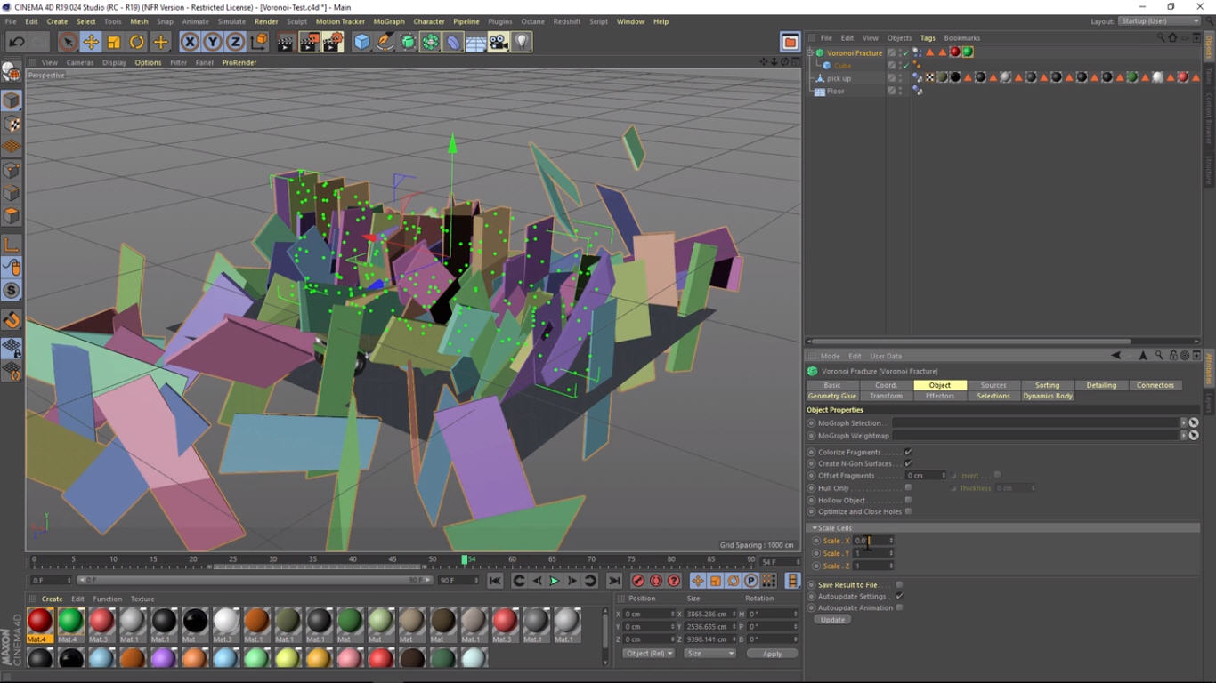1216x683 pixels.
Task: Click the Apply button in coordinates
Action: (x=772, y=654)
